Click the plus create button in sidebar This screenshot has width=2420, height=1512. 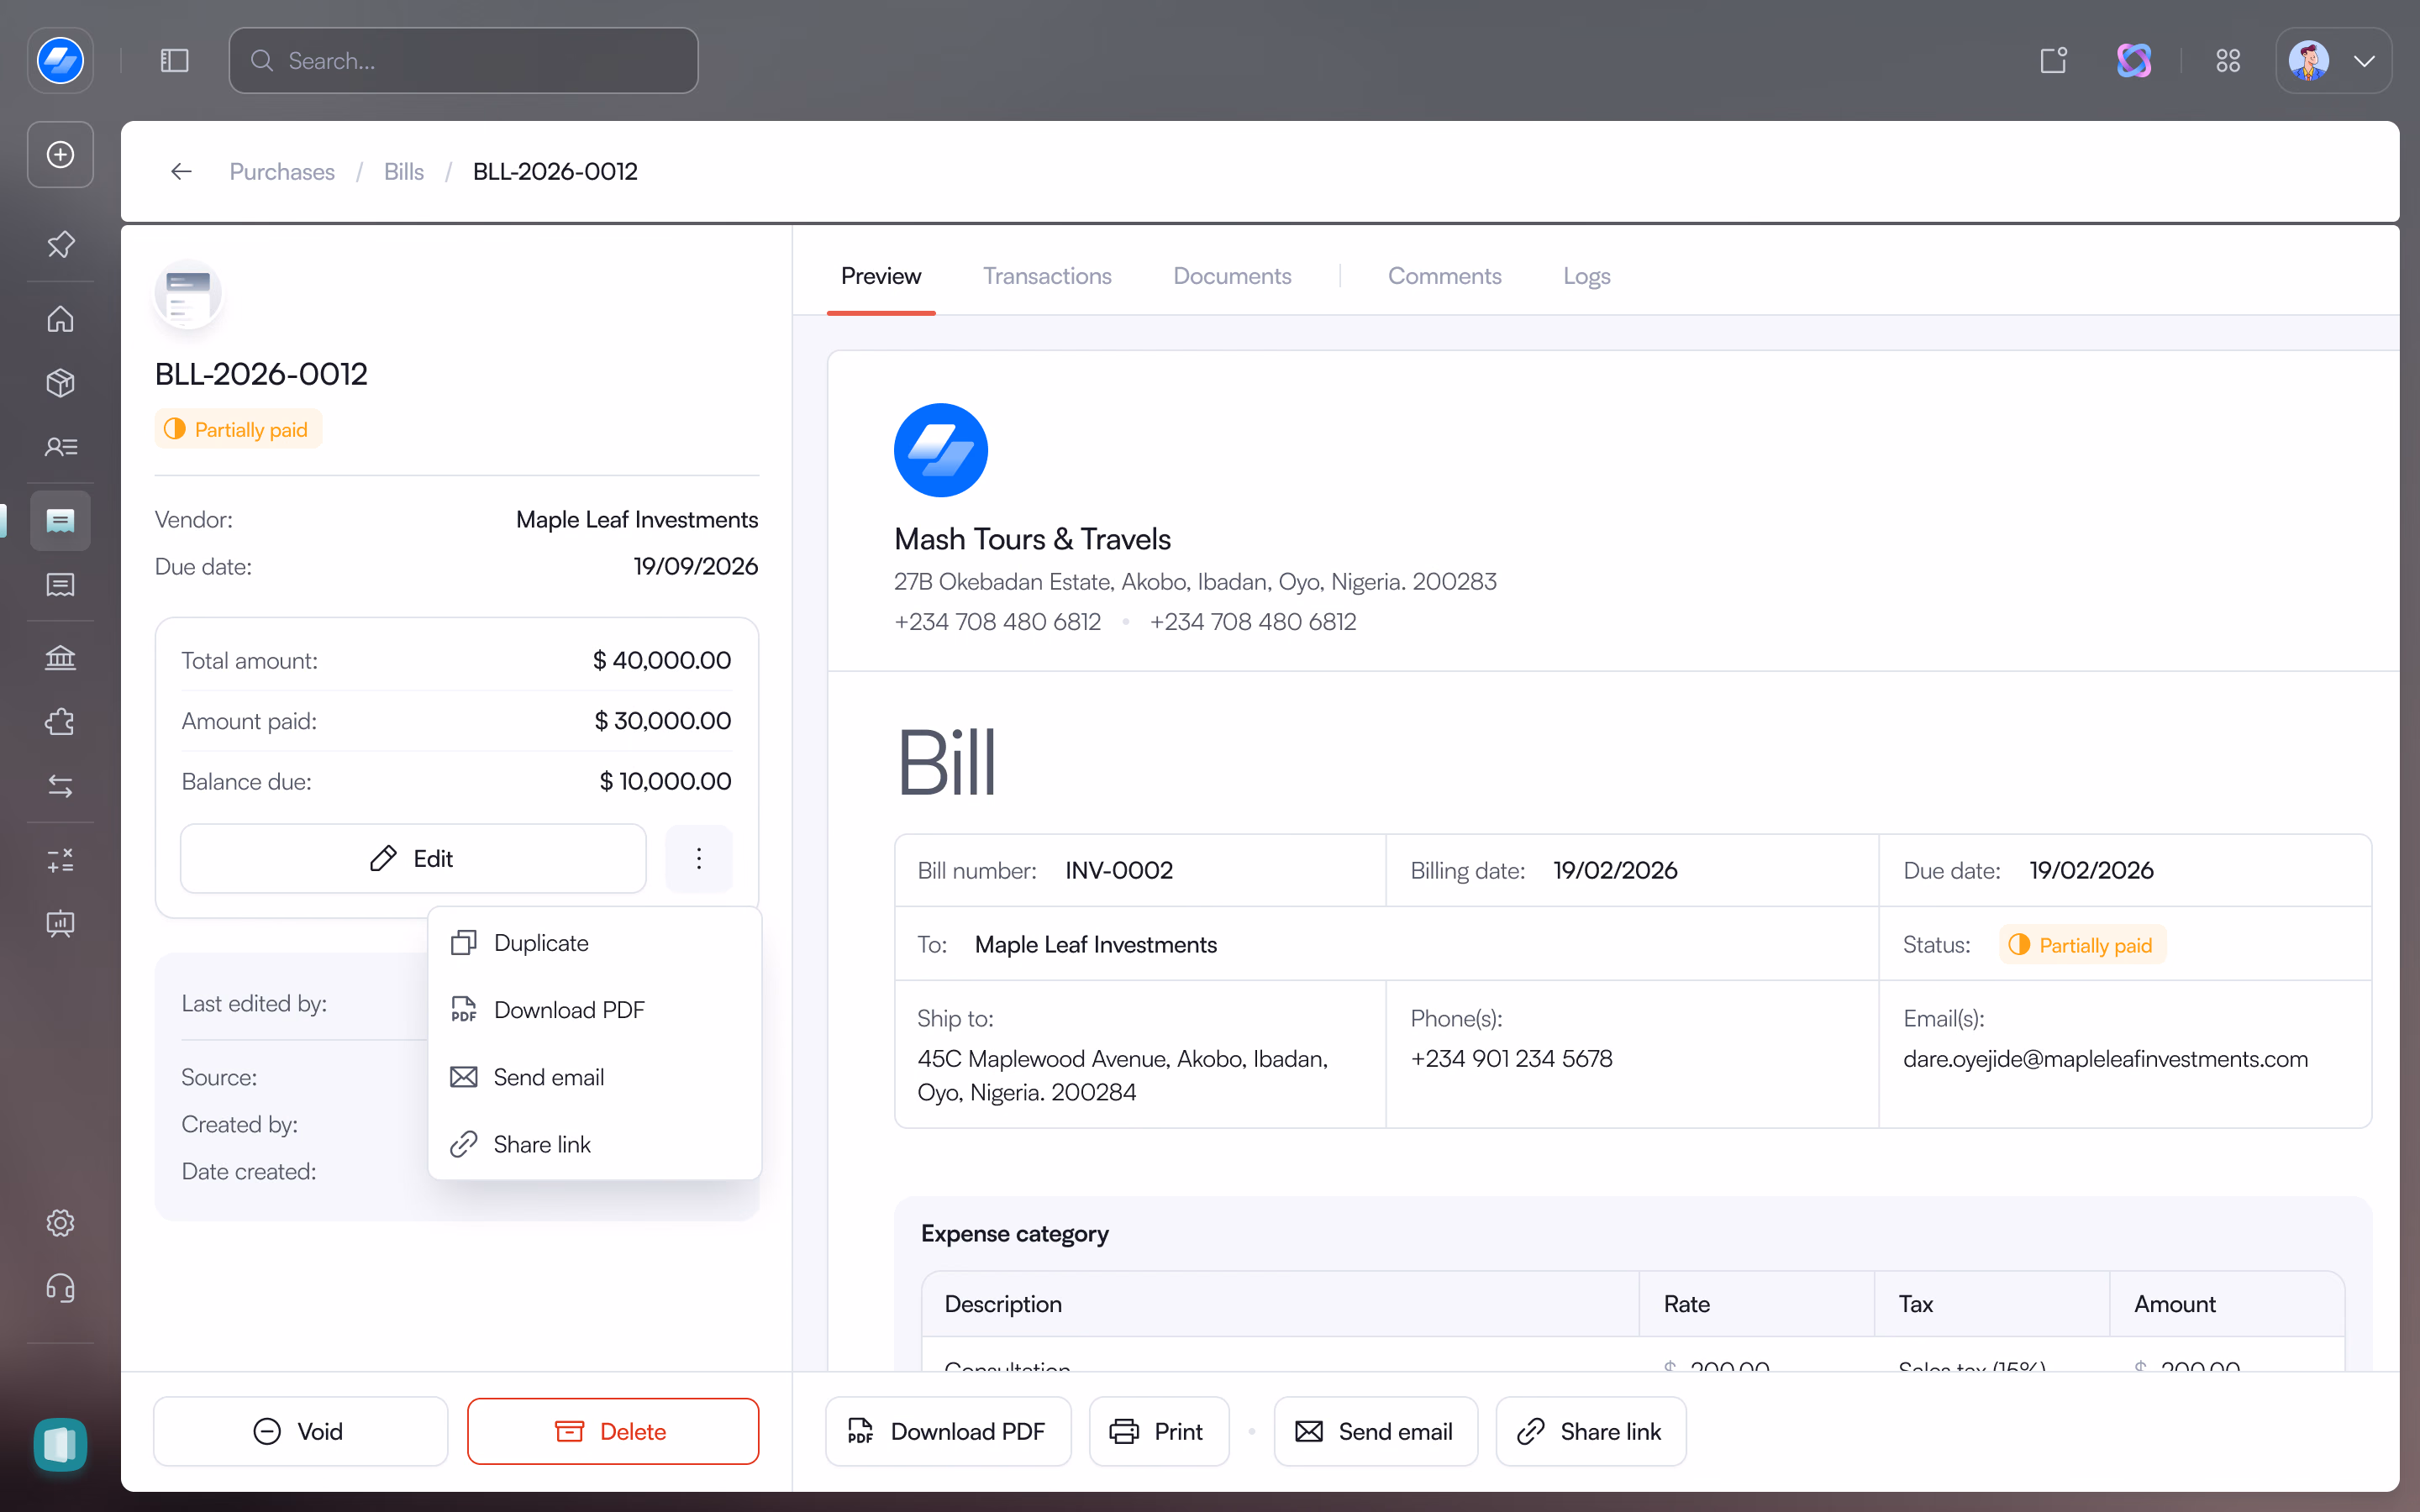pyautogui.click(x=61, y=155)
